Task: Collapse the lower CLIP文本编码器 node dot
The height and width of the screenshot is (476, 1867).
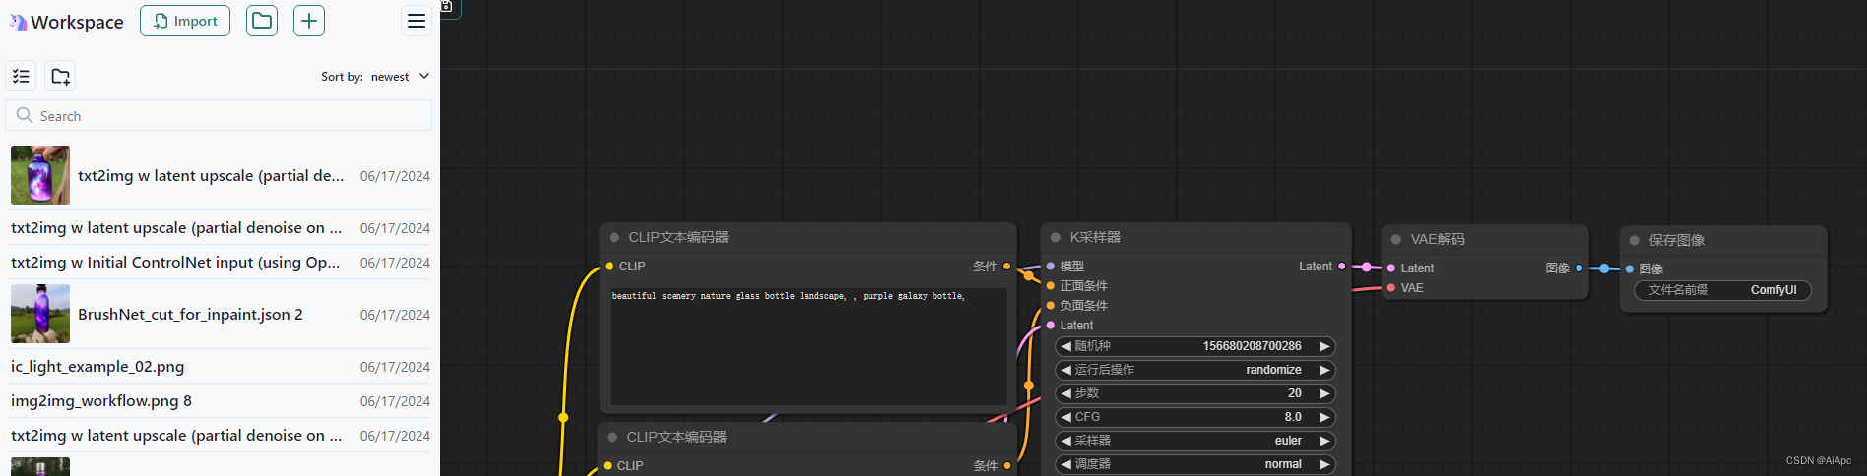Action: (612, 437)
